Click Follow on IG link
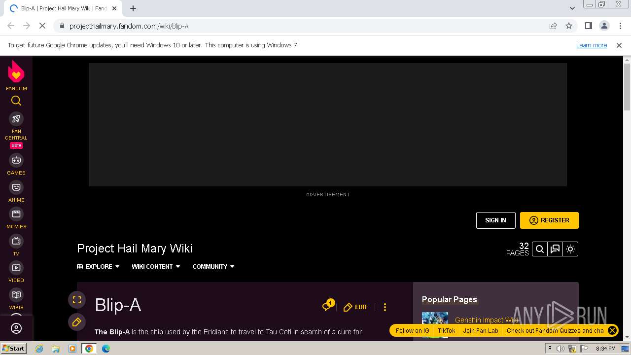The height and width of the screenshot is (355, 631). (x=412, y=331)
